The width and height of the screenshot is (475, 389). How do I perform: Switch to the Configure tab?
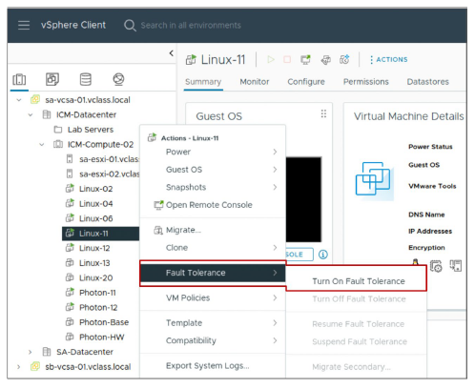(306, 82)
